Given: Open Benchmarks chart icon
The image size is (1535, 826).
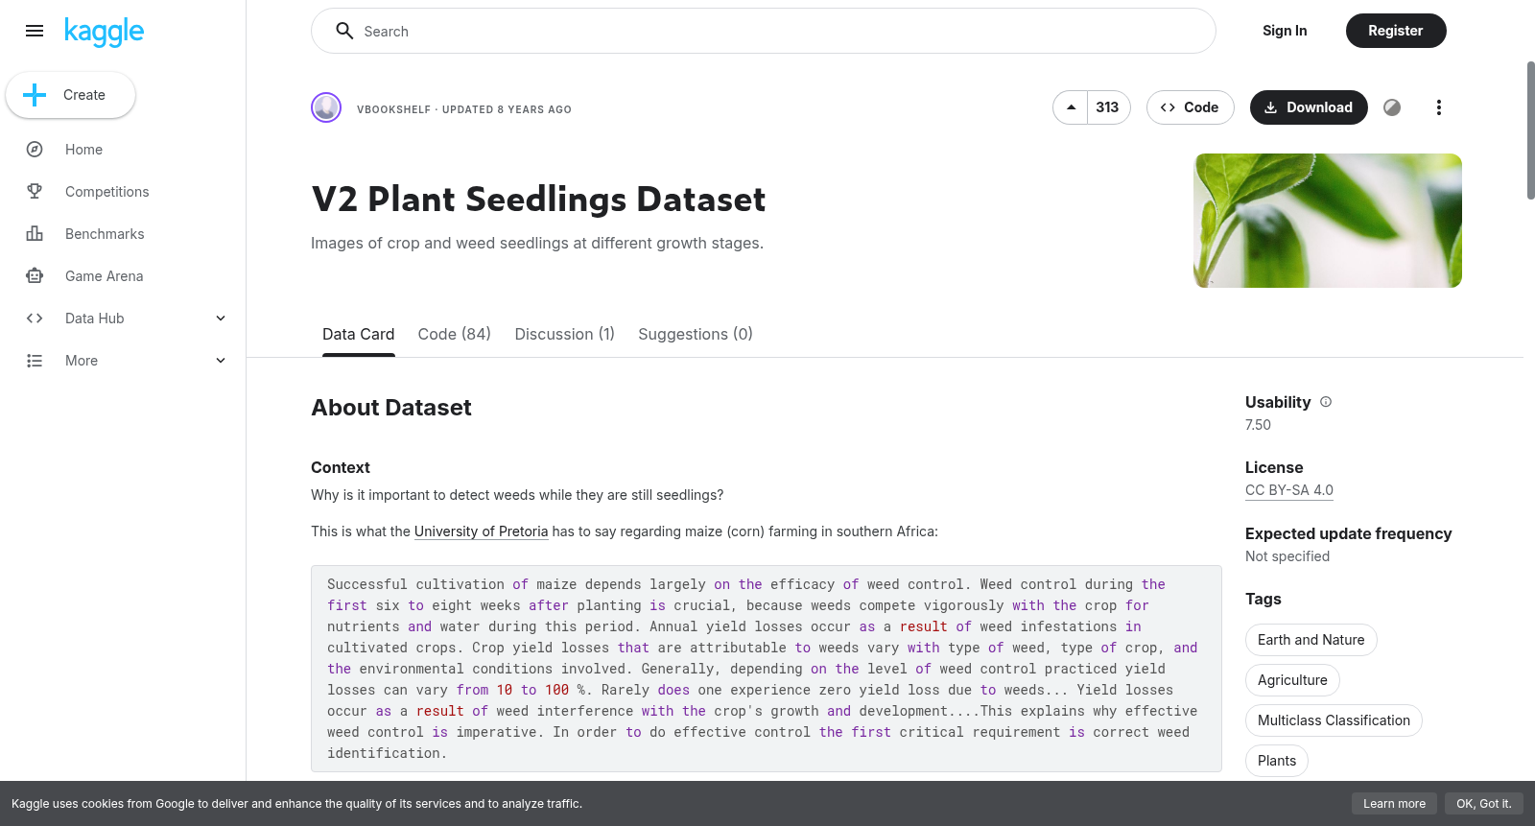Looking at the screenshot, I should pos(35,234).
